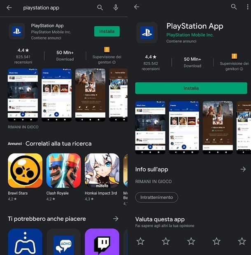Tap 'PlayStation Mobile Inc.' in the search results
The width and height of the screenshot is (251, 255).
(51, 32)
